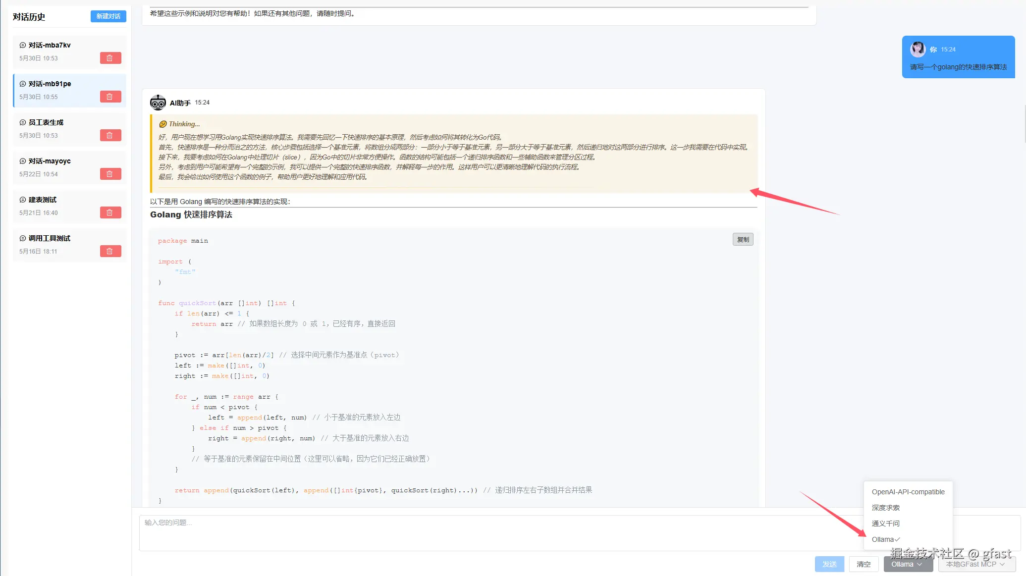Click trash icon next to 建表测试
The width and height of the screenshot is (1026, 576).
click(110, 212)
